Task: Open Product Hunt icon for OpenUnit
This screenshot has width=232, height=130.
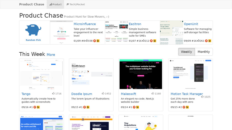Action: (206, 41)
